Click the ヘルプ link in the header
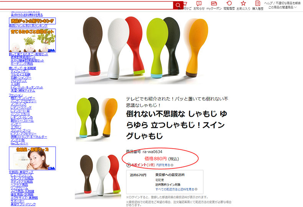303x207 pixels. (268, 3)
